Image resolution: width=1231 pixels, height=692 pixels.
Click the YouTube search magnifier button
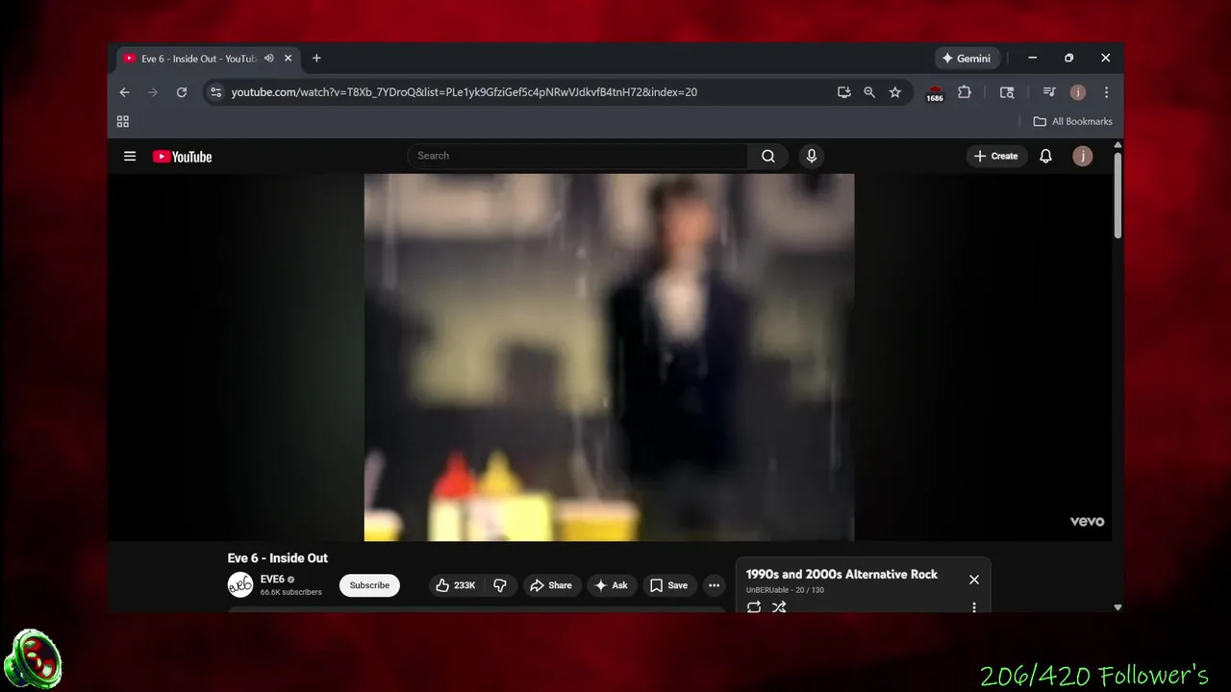click(x=768, y=156)
